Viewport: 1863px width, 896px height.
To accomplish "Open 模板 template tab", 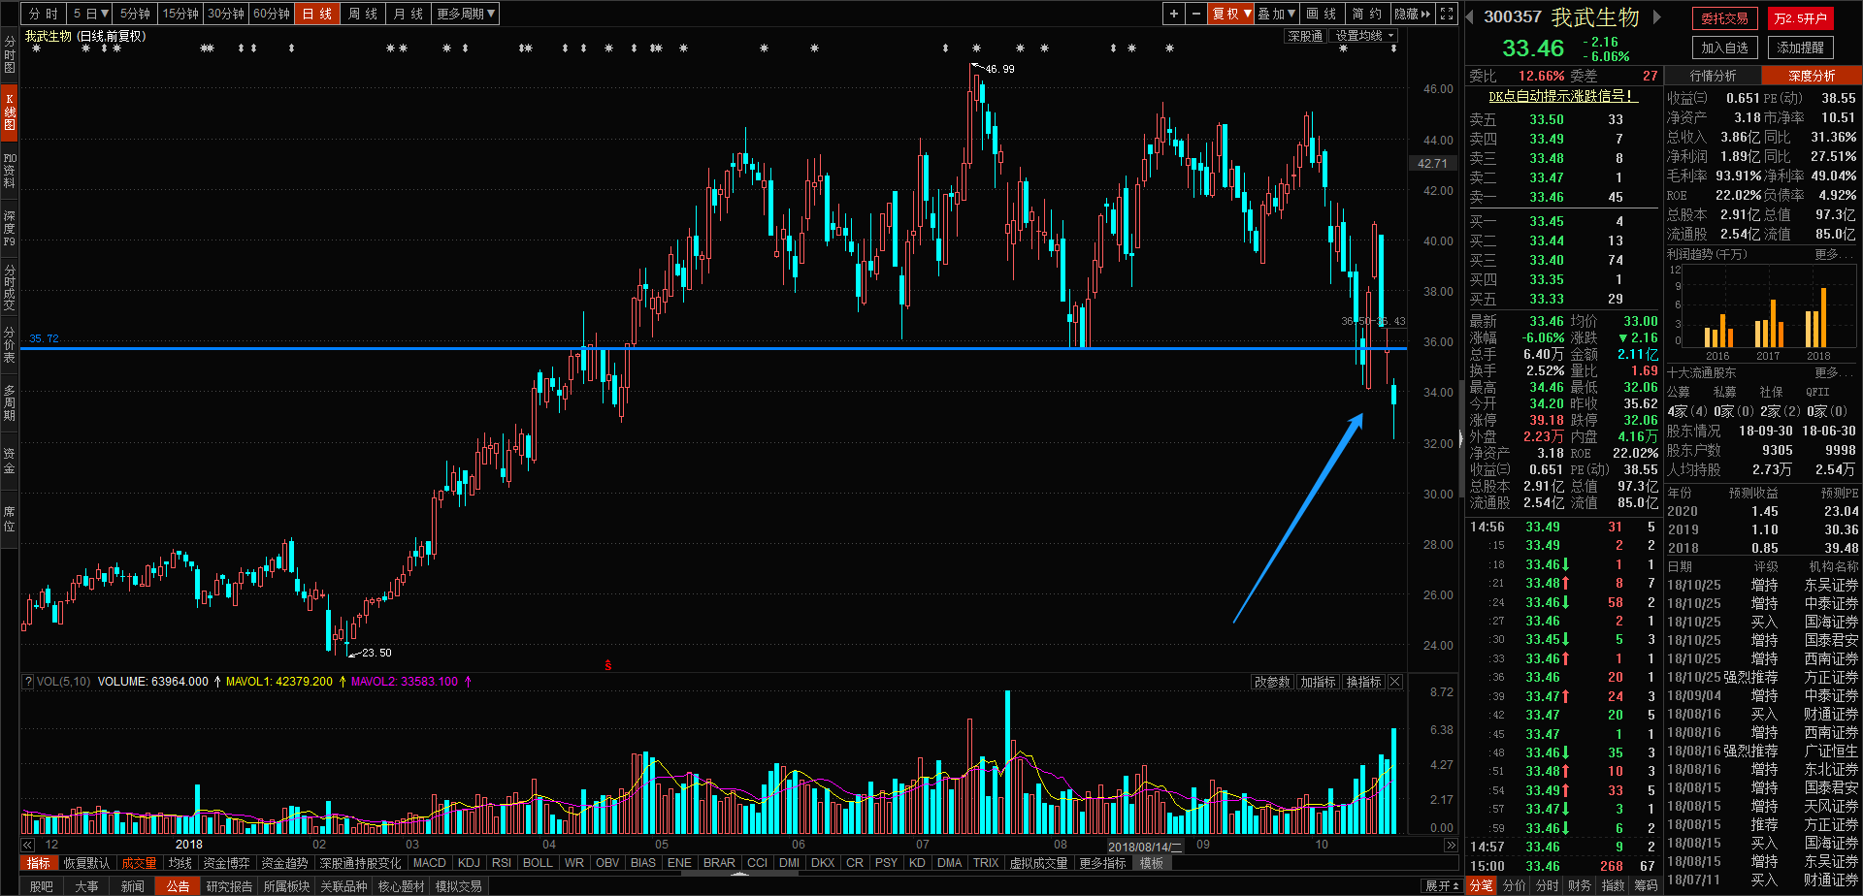I will (1152, 863).
